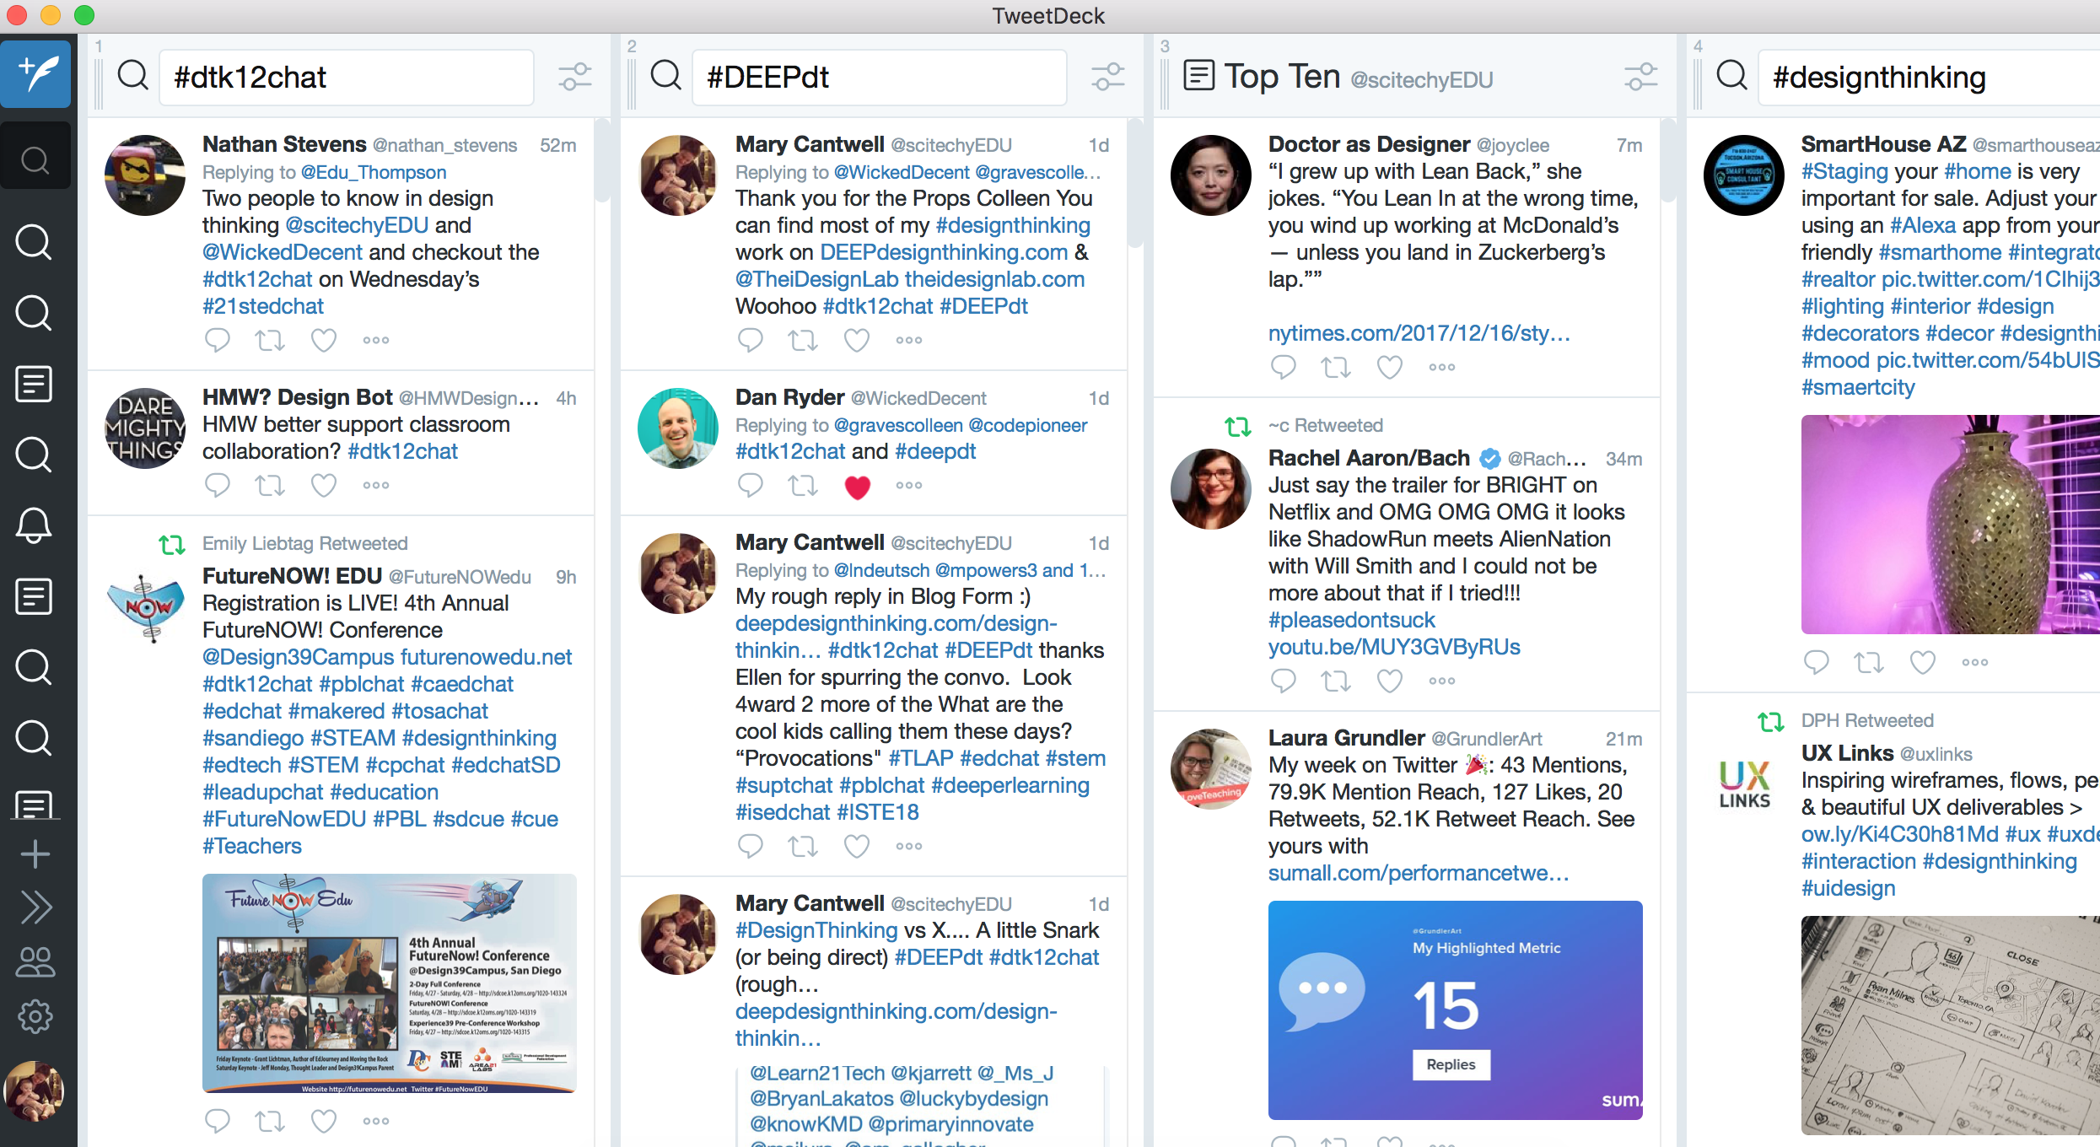Collapse the sidebar with the double-chevron icon

35,907
